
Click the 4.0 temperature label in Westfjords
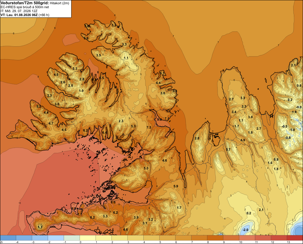[56, 75]
